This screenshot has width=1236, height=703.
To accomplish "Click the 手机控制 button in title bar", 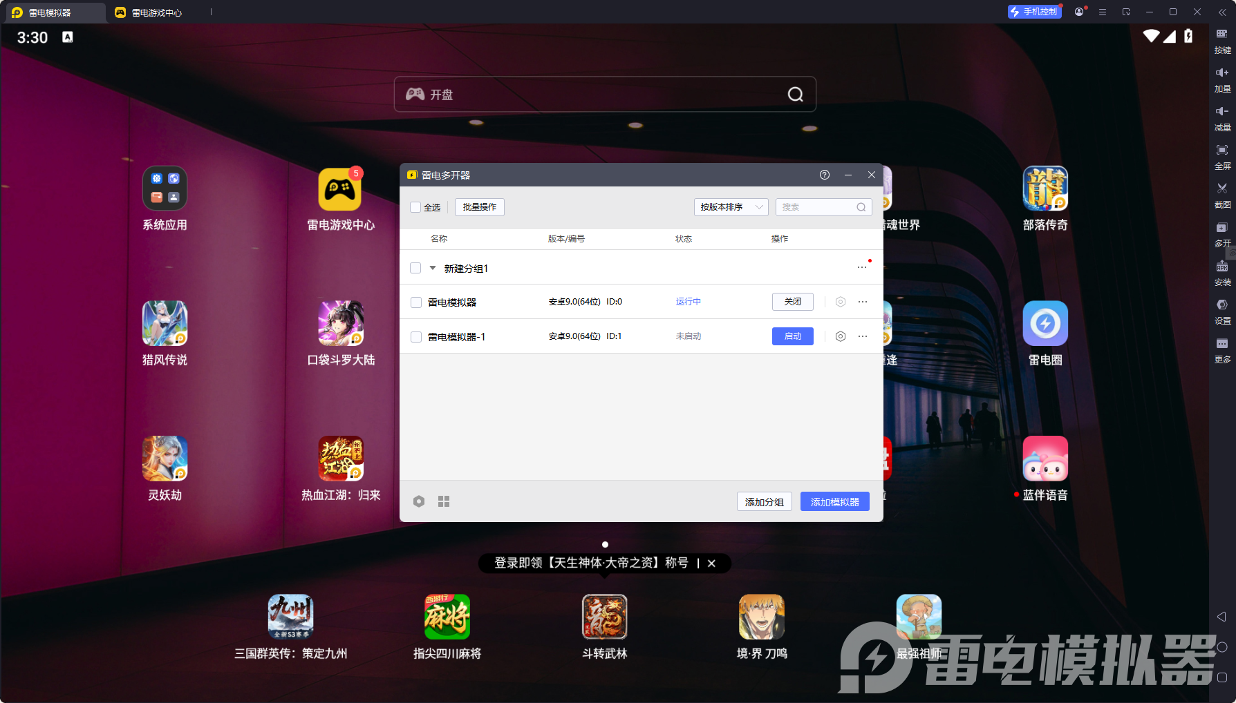I will coord(1034,12).
